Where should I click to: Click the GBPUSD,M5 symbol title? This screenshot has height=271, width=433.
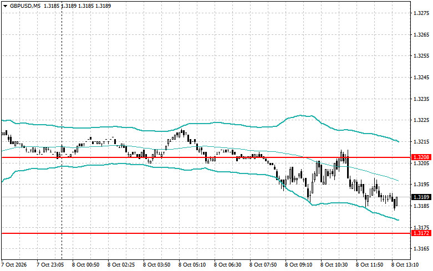point(25,6)
